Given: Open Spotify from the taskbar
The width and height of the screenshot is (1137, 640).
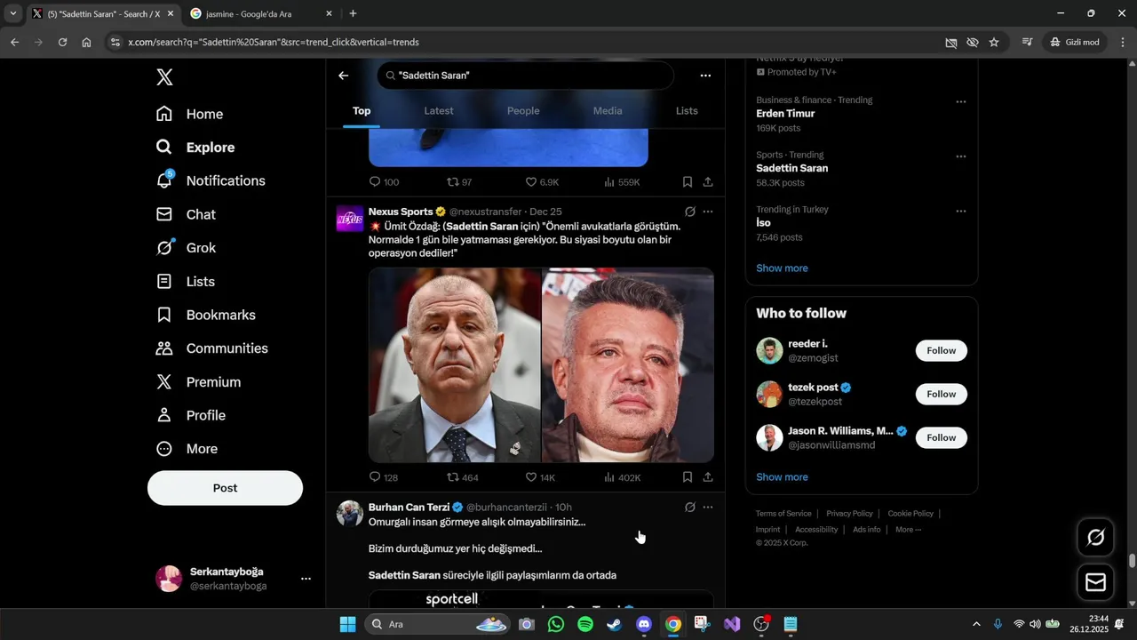Looking at the screenshot, I should click(584, 624).
